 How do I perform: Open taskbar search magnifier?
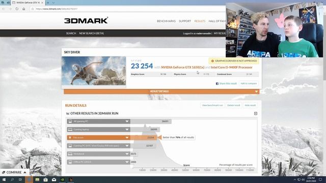coord(12,179)
